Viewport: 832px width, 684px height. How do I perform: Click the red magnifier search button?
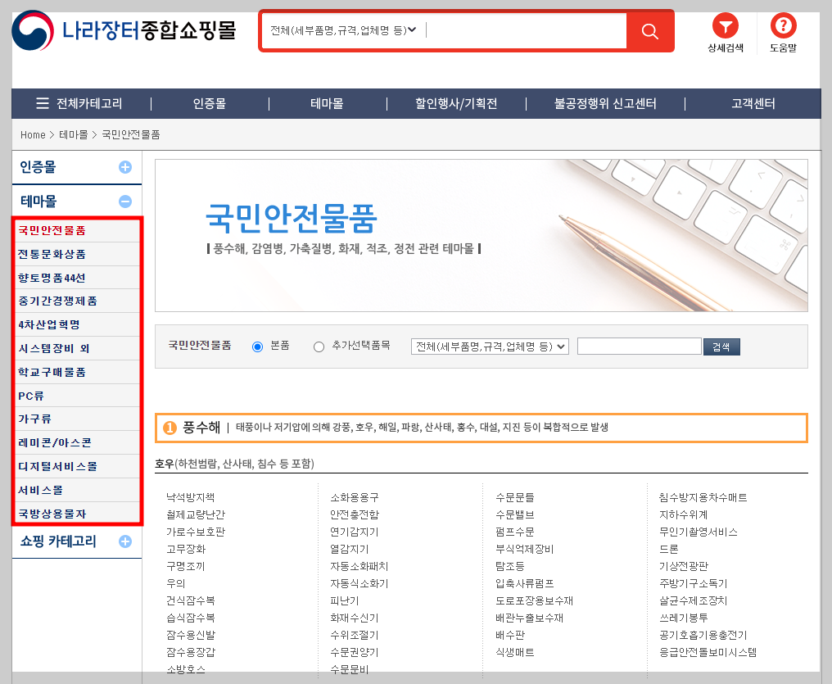pos(649,31)
